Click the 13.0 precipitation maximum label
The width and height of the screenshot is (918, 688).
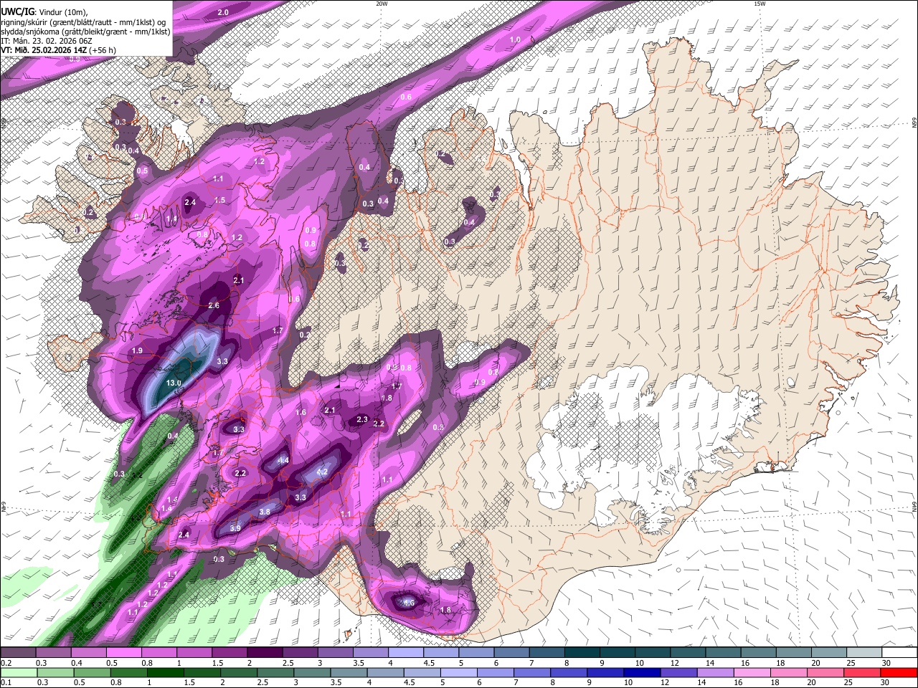[174, 383]
